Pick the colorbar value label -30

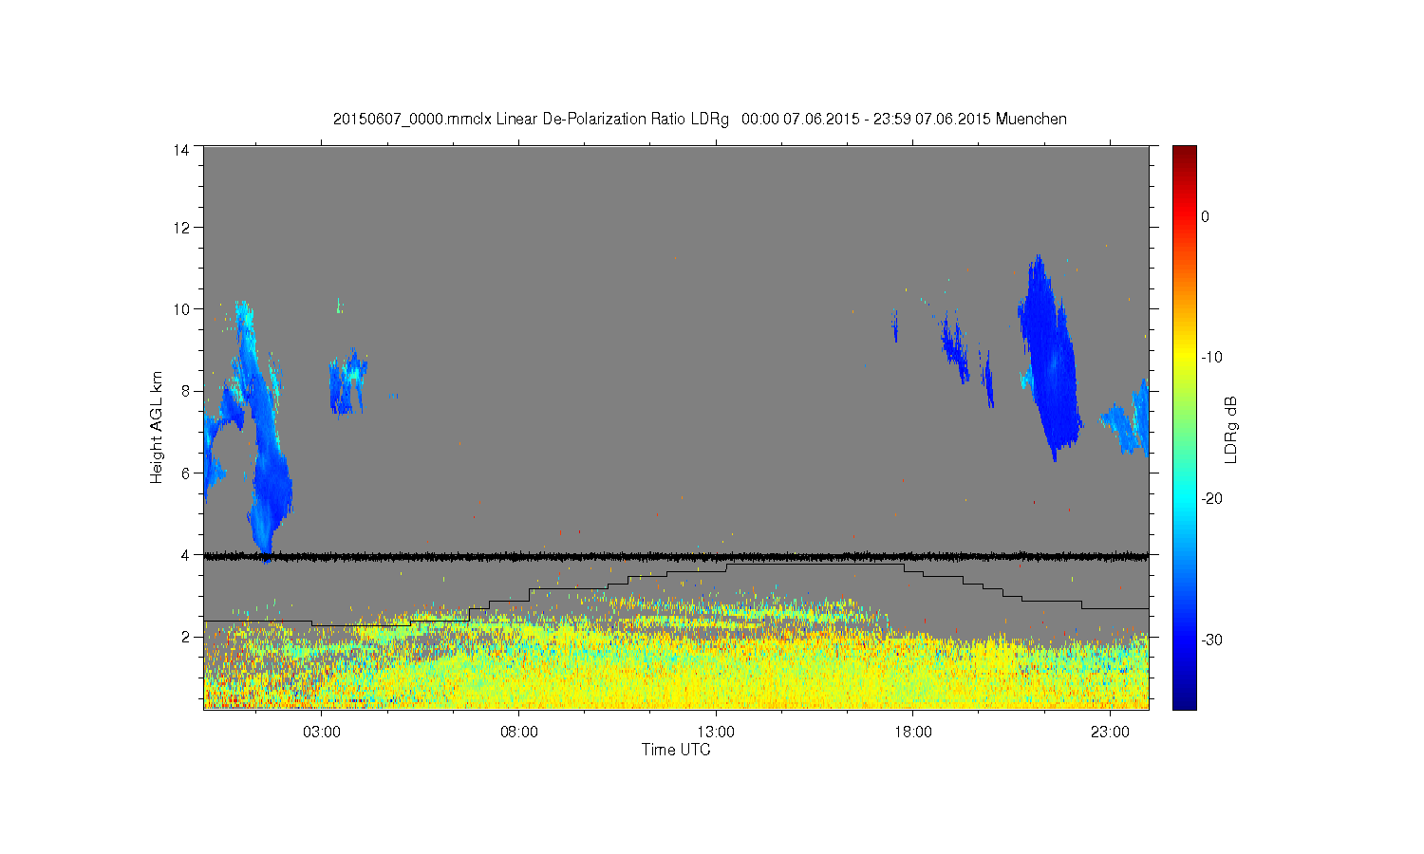1211,640
